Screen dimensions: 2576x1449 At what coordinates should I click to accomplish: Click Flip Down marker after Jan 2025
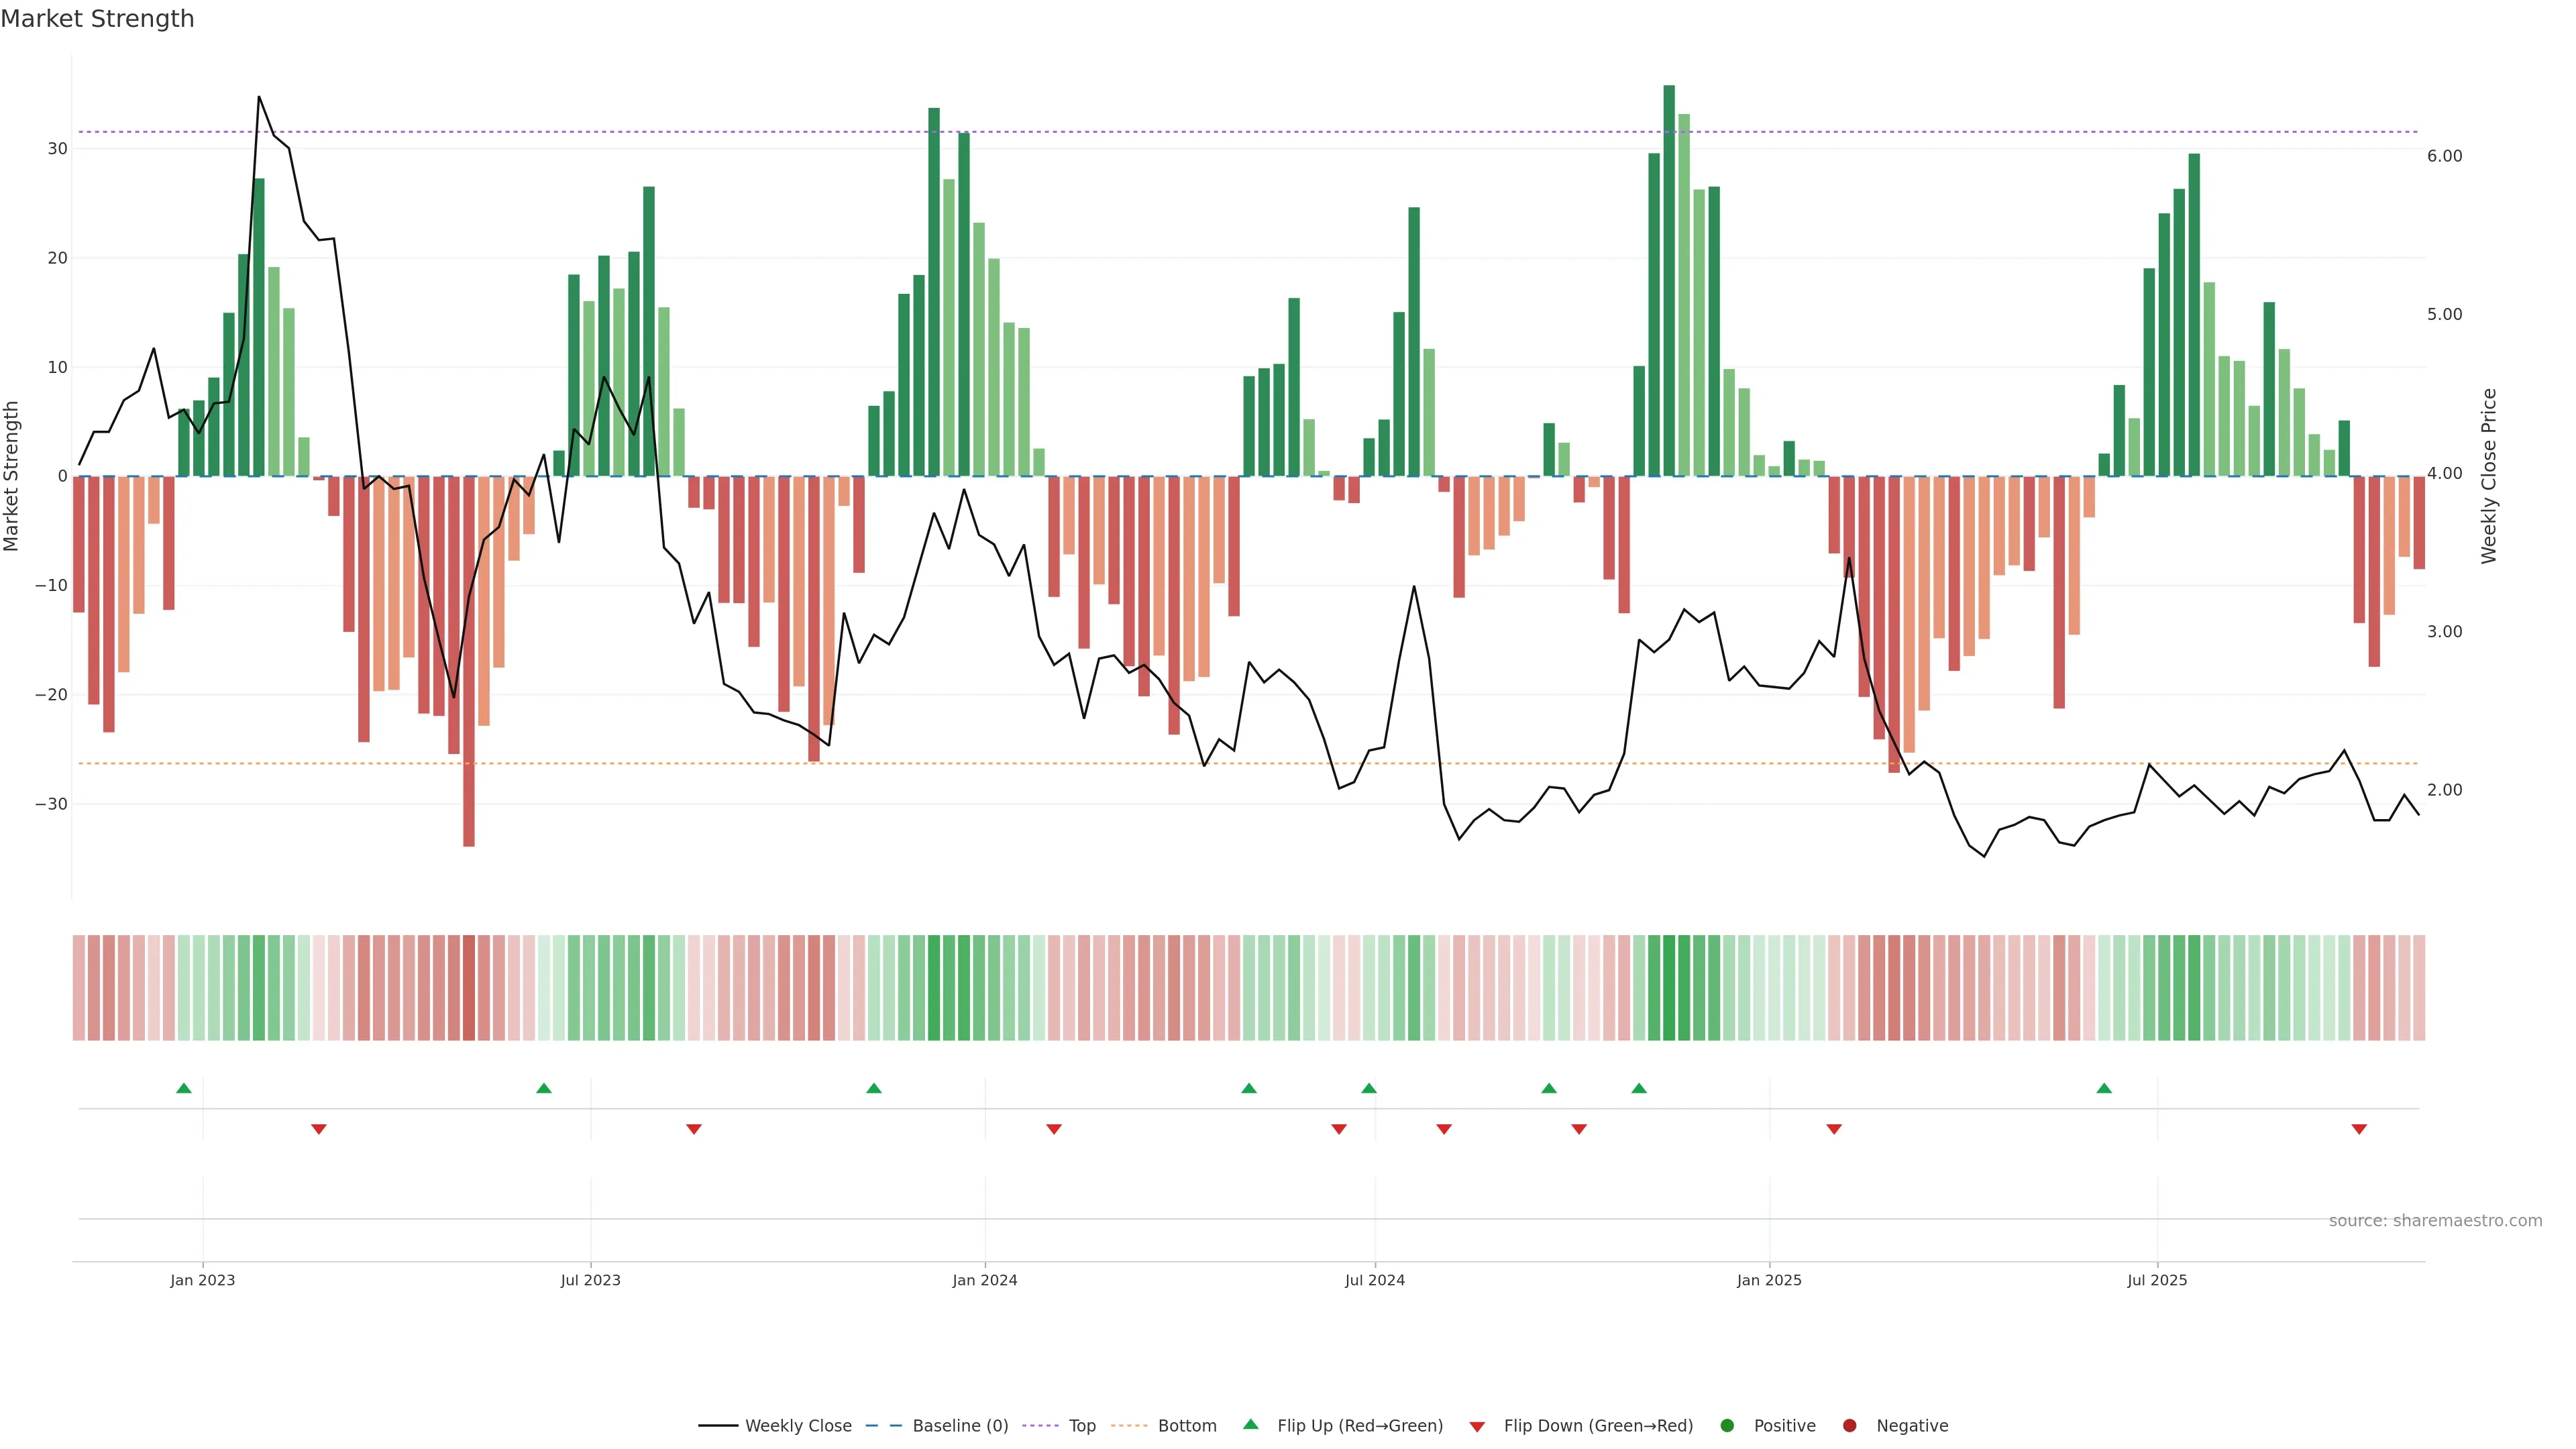tap(1834, 1129)
